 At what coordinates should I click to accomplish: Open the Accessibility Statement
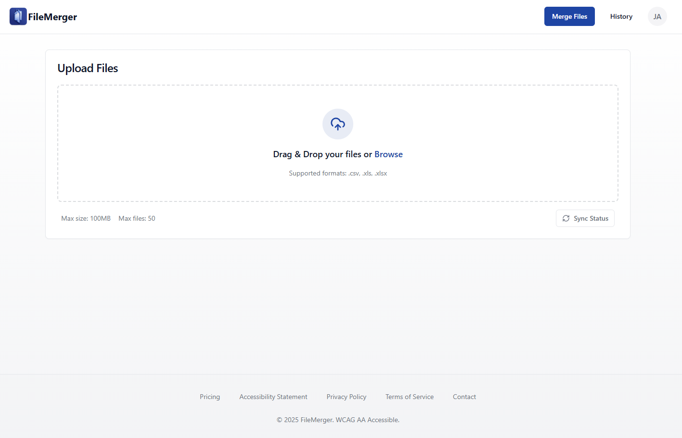coord(273,397)
